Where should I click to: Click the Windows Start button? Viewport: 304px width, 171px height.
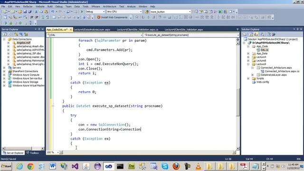pyautogui.click(x=6, y=166)
